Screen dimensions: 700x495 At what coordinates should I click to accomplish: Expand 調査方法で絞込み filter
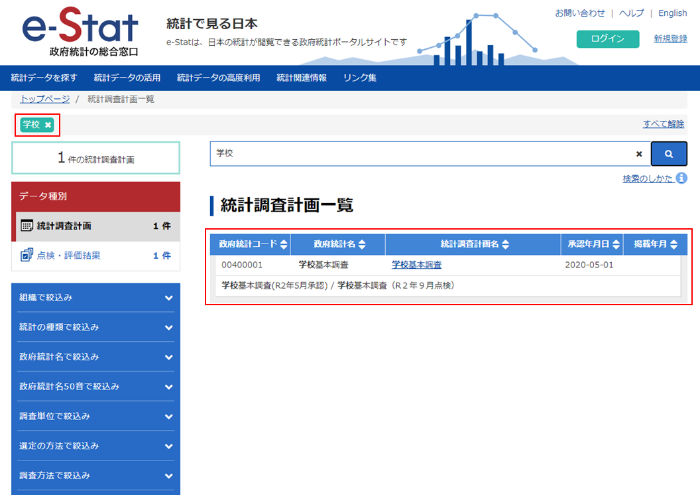point(95,475)
